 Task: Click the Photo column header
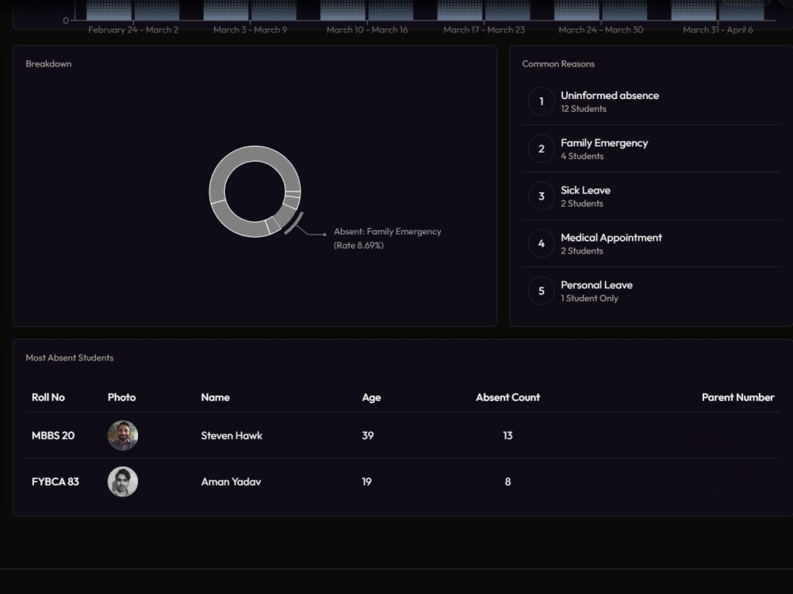(x=122, y=398)
